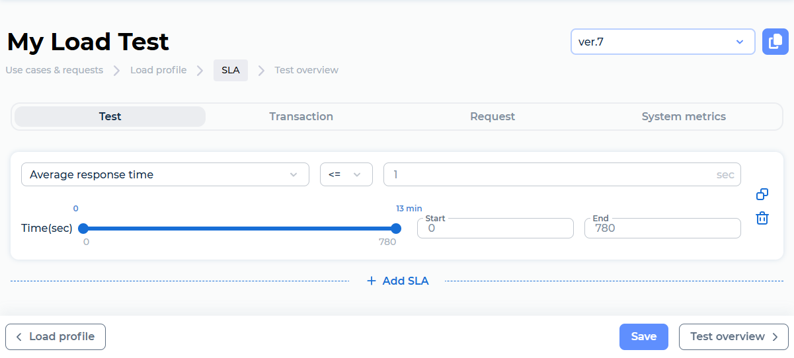Switch to the Request tab
The image size is (794, 358).
pos(493,116)
